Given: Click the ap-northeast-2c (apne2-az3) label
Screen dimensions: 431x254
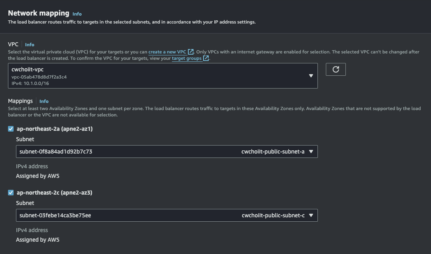Looking at the screenshot, I should pyautogui.click(x=54, y=193).
